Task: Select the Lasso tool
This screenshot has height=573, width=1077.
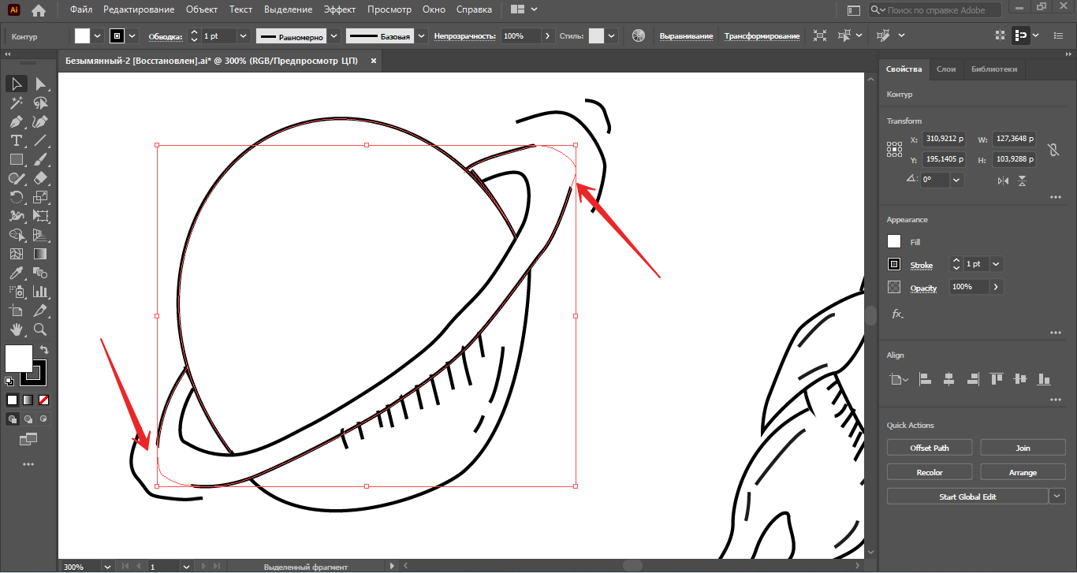Action: pos(40,102)
